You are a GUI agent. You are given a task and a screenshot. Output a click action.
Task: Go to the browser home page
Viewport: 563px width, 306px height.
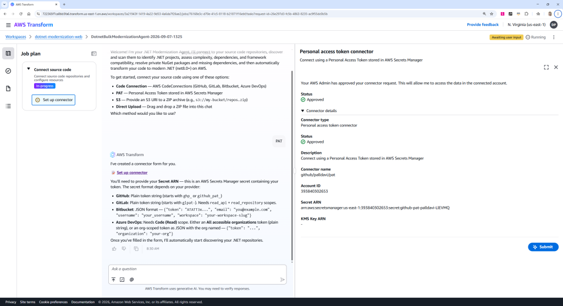click(x=29, y=14)
